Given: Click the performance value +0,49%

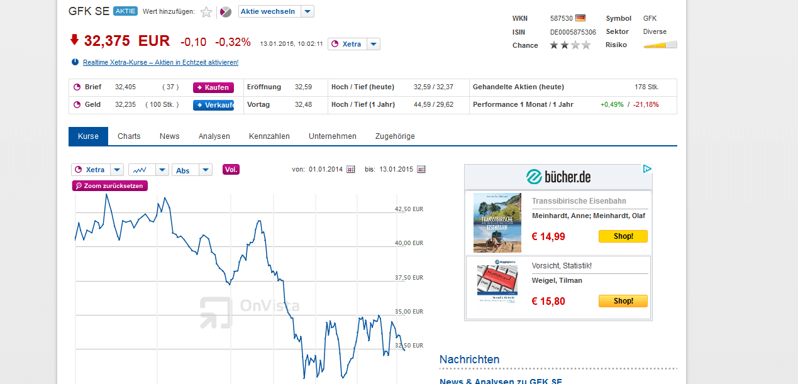Looking at the screenshot, I should tap(612, 104).
